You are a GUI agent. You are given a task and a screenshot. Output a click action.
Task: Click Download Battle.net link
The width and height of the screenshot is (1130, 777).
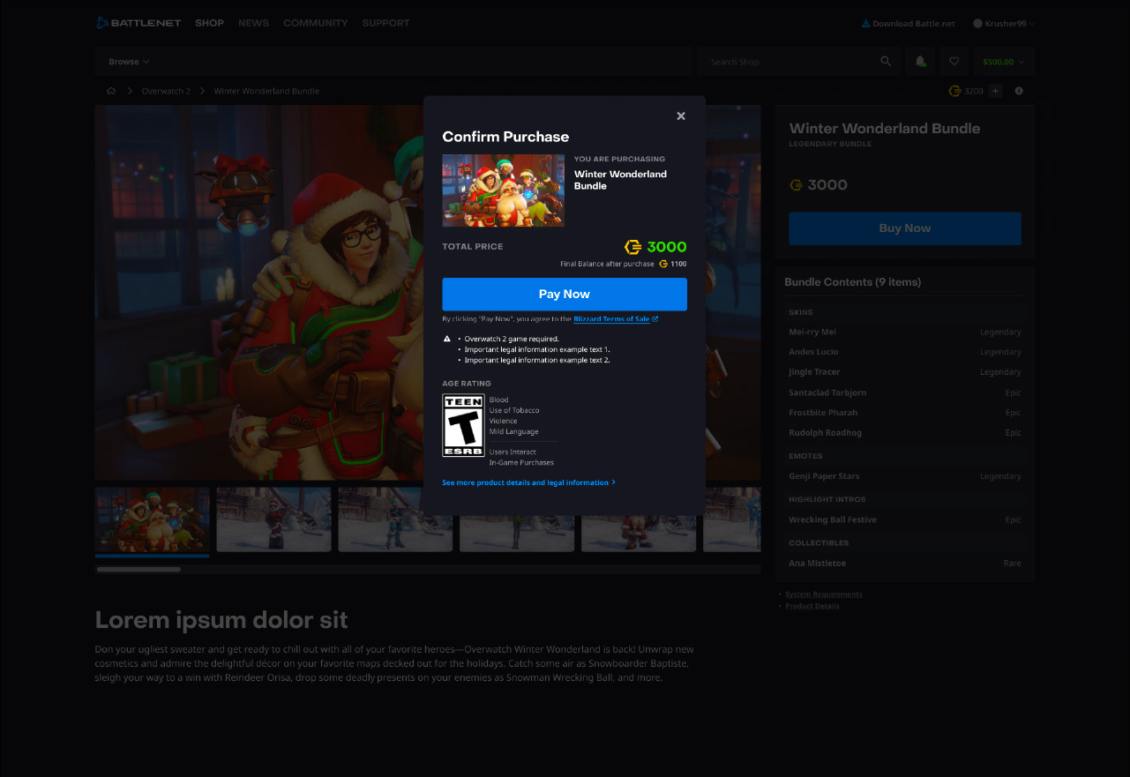tap(908, 24)
